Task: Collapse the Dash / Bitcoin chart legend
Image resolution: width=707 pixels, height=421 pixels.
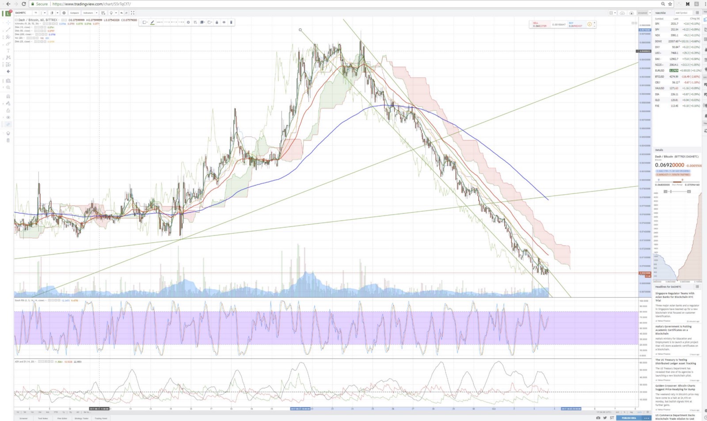Action: coord(16,20)
